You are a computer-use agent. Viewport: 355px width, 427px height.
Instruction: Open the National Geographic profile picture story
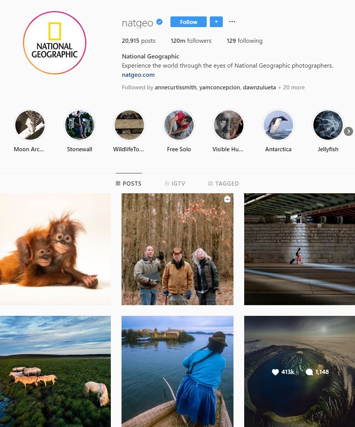coord(55,43)
